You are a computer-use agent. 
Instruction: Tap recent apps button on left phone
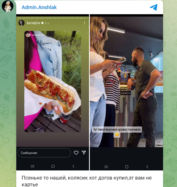(x=33, y=166)
